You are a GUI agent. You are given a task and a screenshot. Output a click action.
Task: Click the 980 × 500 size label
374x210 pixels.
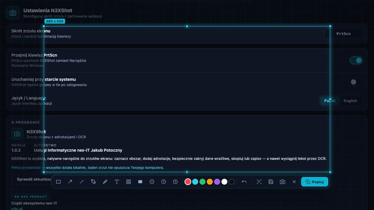55,21
